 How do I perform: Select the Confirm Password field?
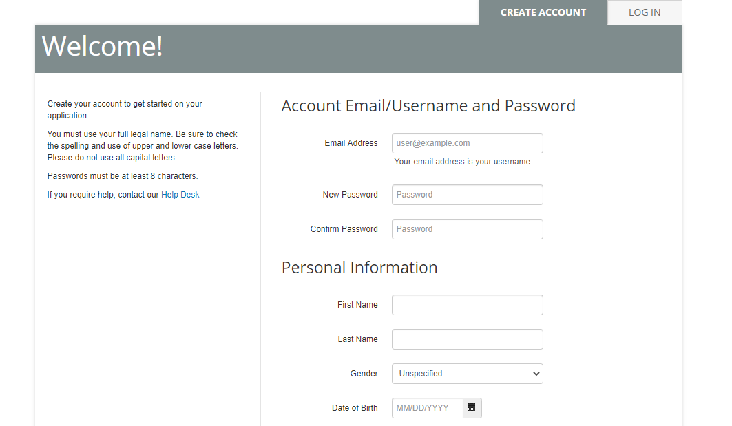pyautogui.click(x=467, y=229)
